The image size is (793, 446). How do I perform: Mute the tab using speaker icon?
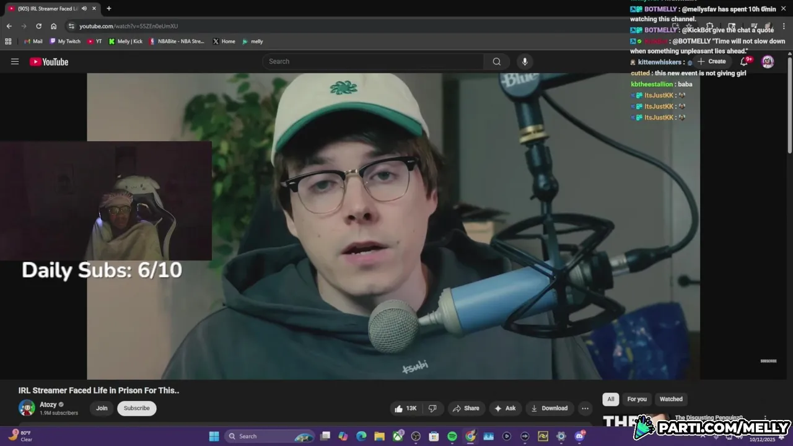pyautogui.click(x=84, y=9)
